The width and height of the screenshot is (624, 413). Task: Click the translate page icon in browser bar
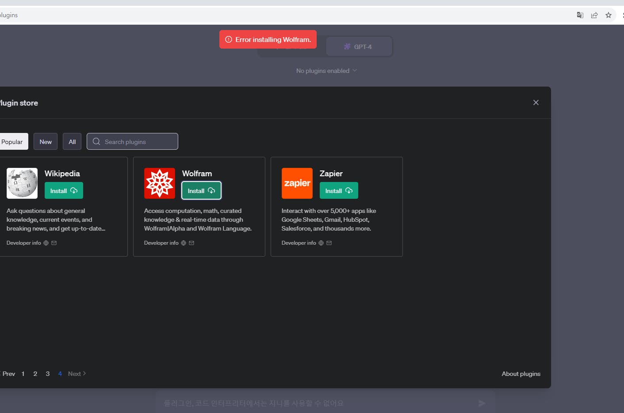click(x=580, y=15)
